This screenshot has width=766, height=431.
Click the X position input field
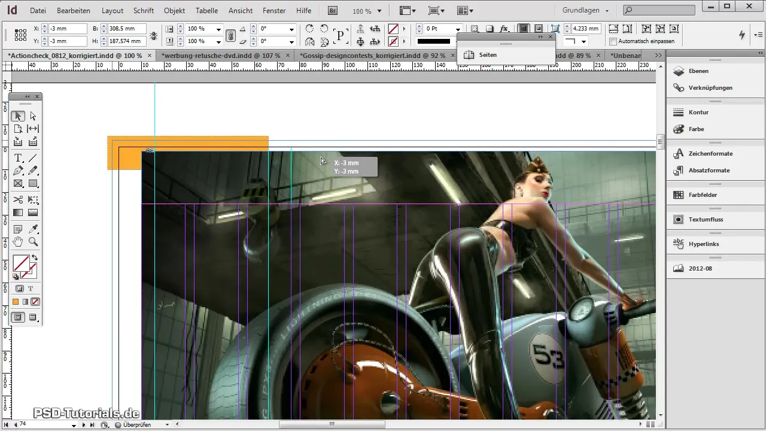pyautogui.click(x=68, y=29)
